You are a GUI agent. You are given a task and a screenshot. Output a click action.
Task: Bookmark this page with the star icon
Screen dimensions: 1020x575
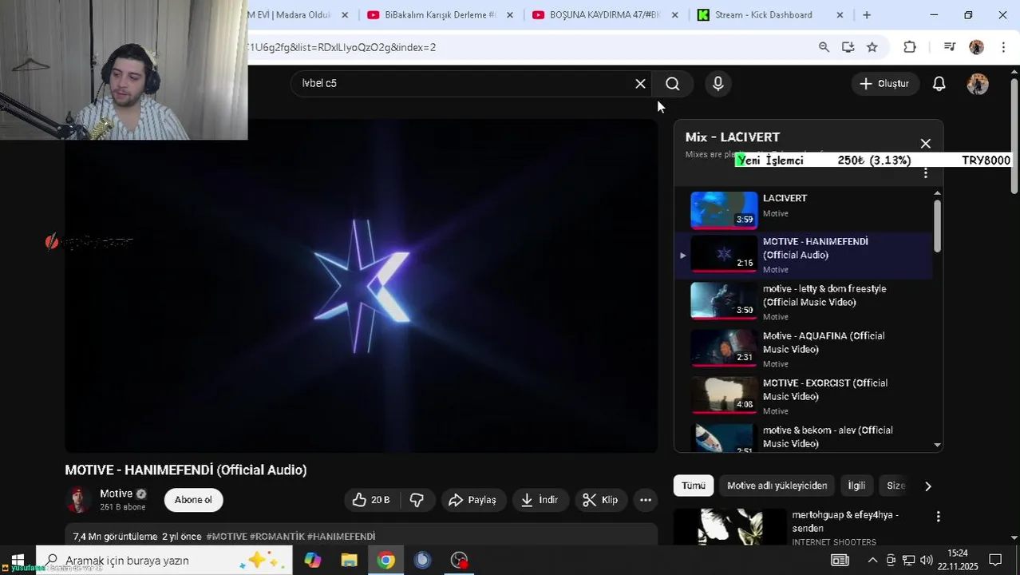point(872,47)
